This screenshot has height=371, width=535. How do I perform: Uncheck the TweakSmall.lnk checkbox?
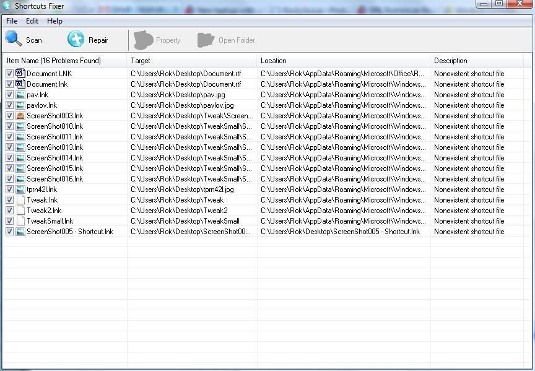point(9,221)
